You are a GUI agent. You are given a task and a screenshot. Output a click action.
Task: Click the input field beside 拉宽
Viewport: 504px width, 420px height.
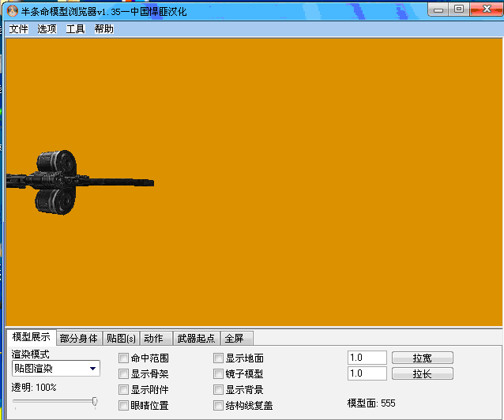367,358
